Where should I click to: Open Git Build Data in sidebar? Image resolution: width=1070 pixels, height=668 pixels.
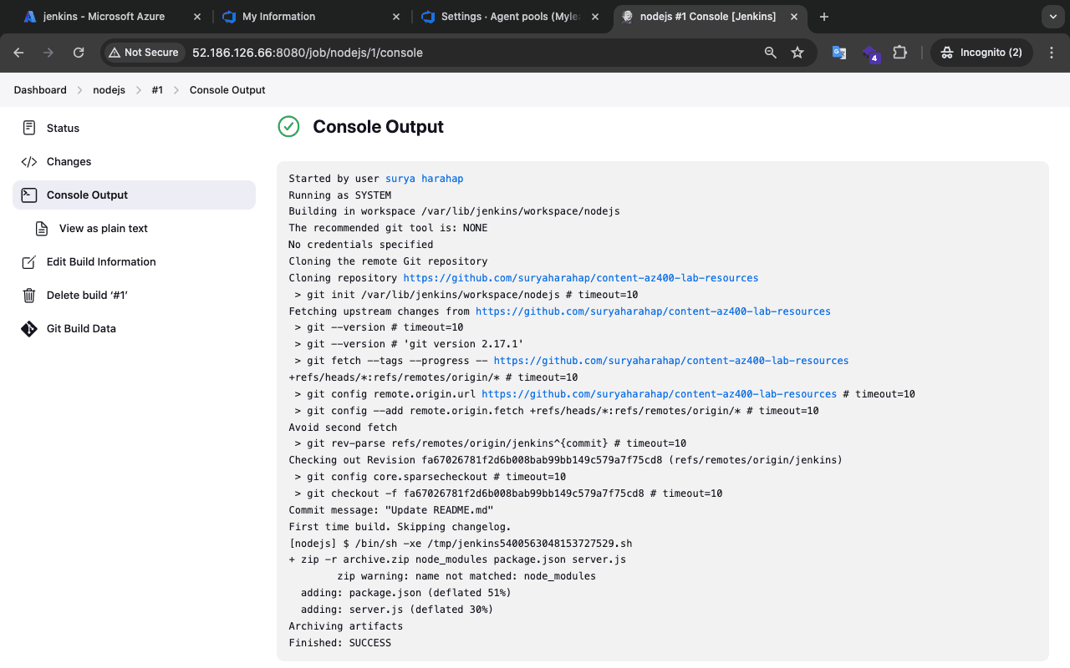click(134, 328)
